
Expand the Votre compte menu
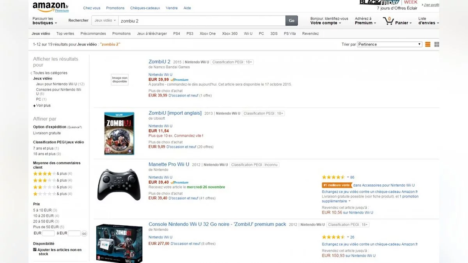tap(326, 23)
